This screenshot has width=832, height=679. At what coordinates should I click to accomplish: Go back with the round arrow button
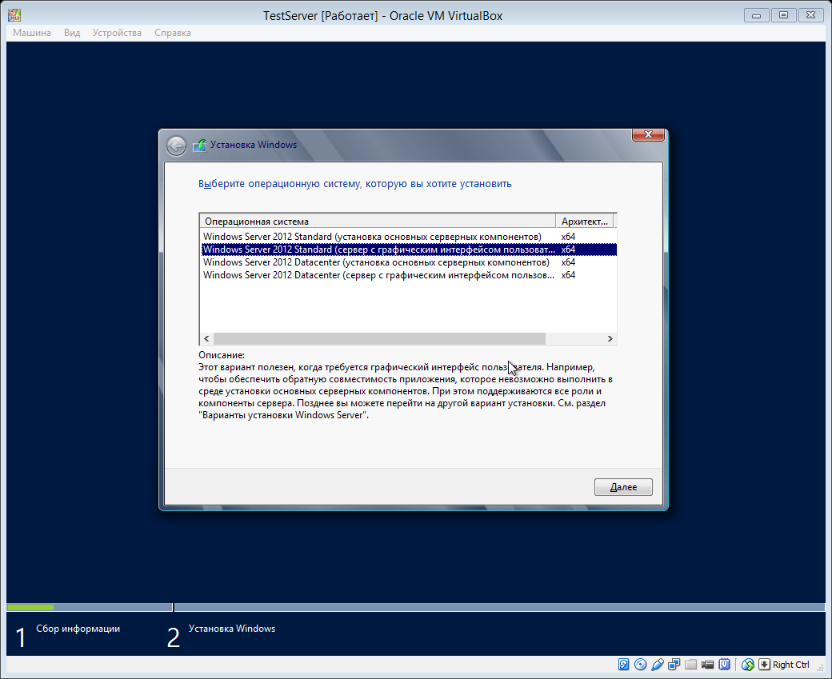[x=176, y=146]
